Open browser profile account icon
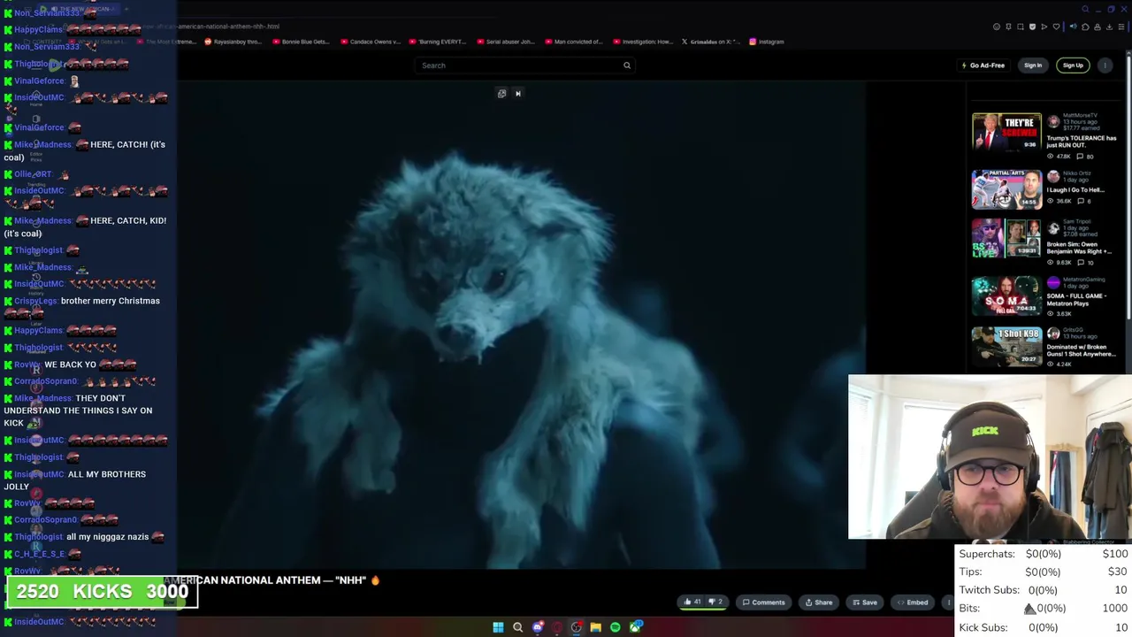The image size is (1132, 637). (1098, 27)
